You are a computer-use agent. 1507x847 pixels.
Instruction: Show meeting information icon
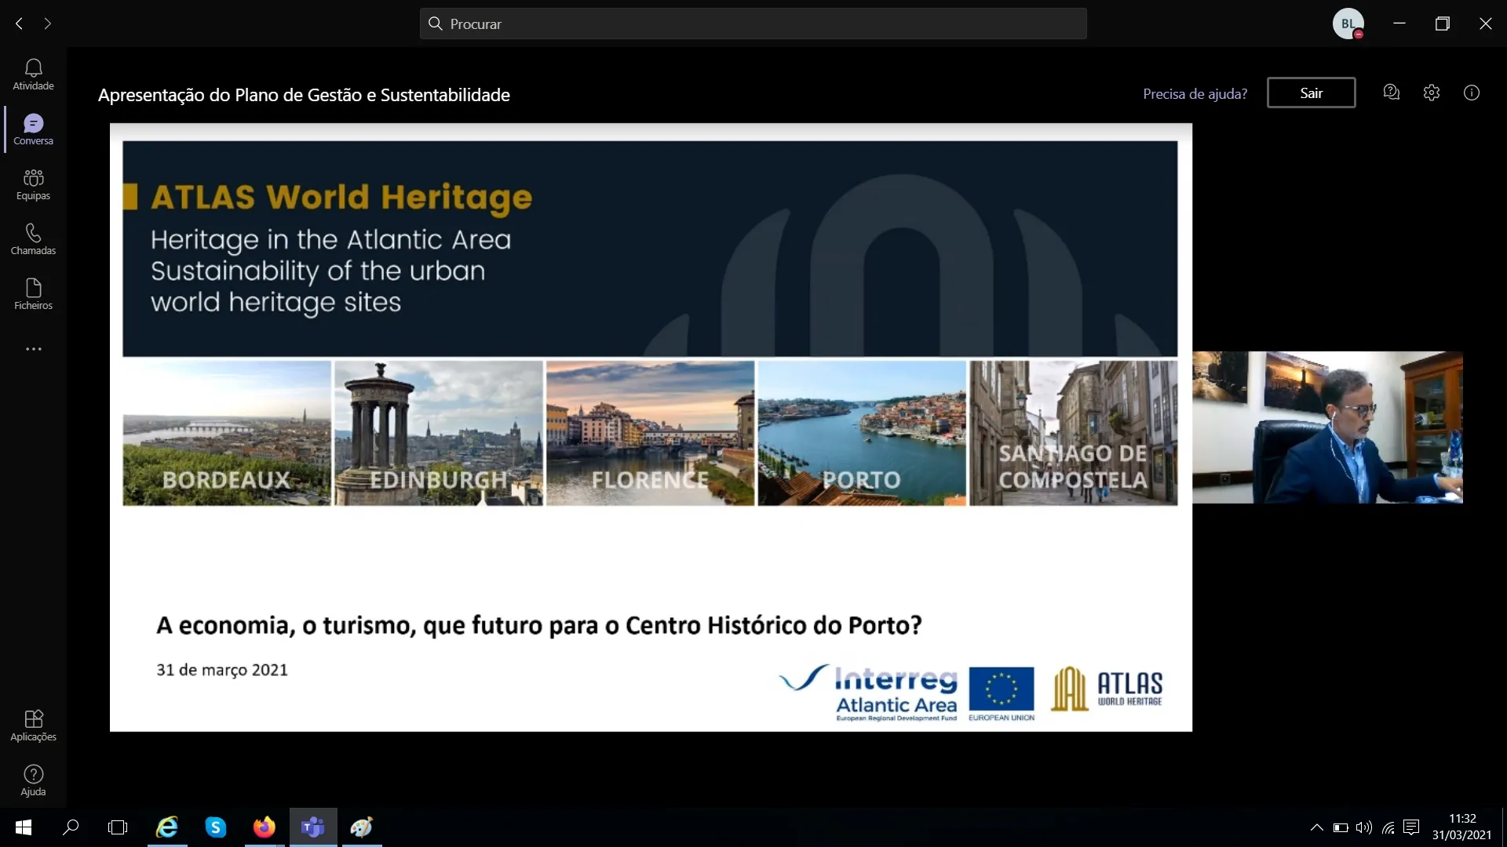tap(1471, 93)
